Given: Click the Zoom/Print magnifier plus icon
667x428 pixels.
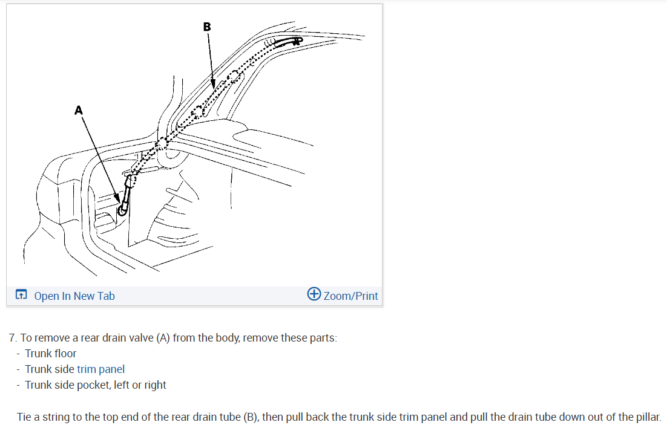Looking at the screenshot, I should tap(314, 294).
